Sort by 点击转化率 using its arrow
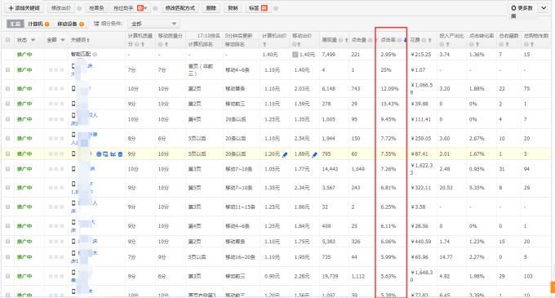 pos(477,44)
